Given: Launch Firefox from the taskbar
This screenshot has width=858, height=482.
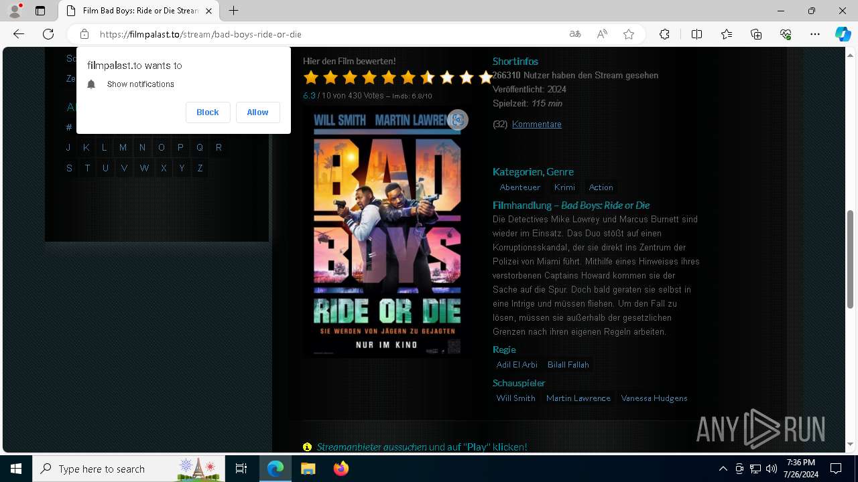Looking at the screenshot, I should click(x=341, y=469).
